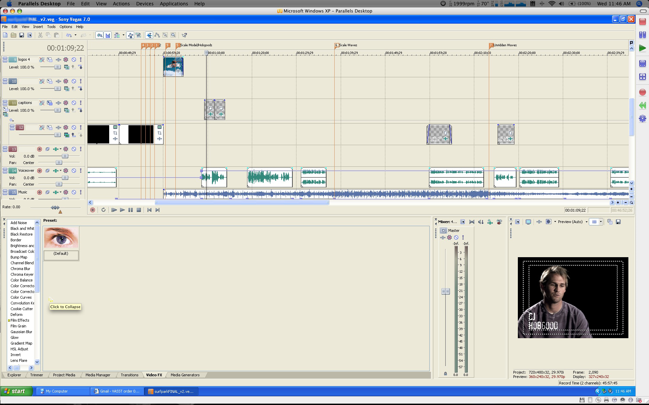Minimize track 13 height
Screen dimensions: 649x405
pyautogui.click(x=5, y=148)
